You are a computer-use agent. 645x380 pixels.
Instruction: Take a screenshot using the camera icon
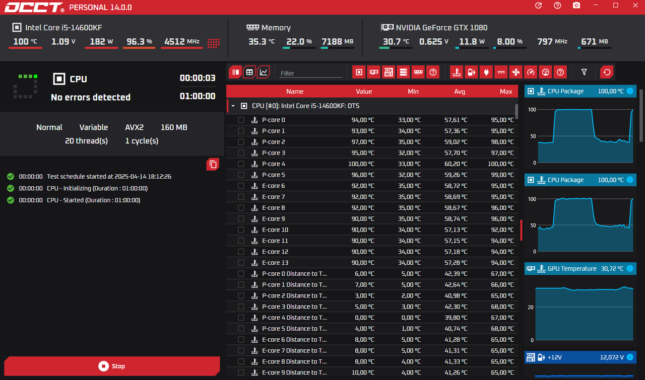pos(576,6)
